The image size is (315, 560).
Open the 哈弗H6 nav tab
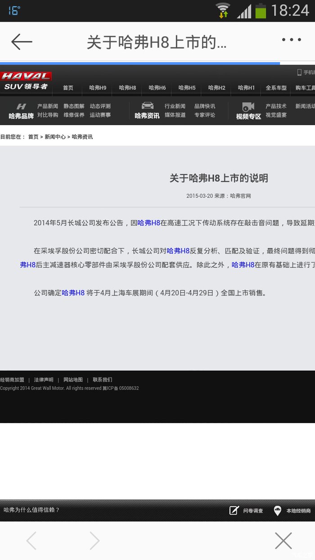tap(157, 88)
